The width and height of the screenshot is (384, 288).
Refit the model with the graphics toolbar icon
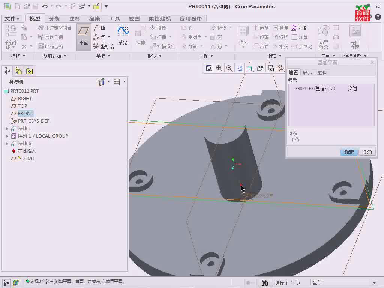(209, 68)
